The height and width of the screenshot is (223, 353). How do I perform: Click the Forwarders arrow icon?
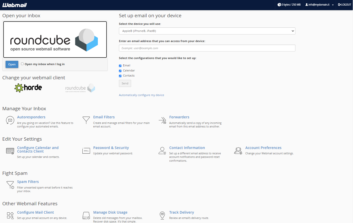[x=162, y=120]
